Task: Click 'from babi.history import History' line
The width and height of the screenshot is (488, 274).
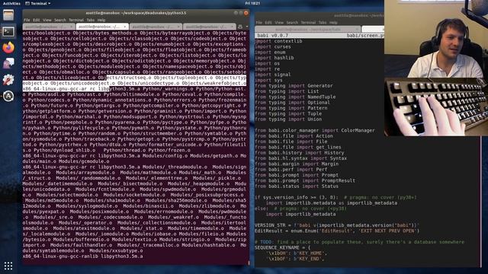Action: click(300, 153)
